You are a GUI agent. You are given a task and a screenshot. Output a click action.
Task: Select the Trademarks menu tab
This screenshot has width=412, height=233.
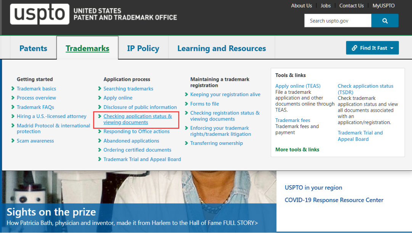click(87, 48)
